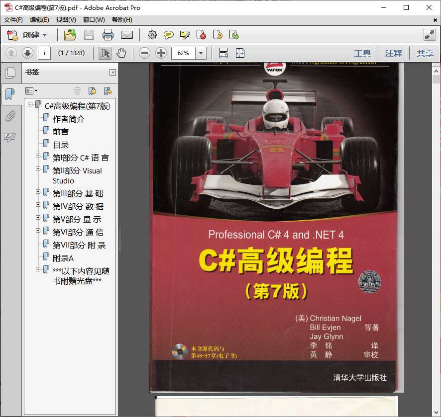Click the page number input field
Image resolution: width=441 pixels, height=417 pixels.
click(x=44, y=53)
